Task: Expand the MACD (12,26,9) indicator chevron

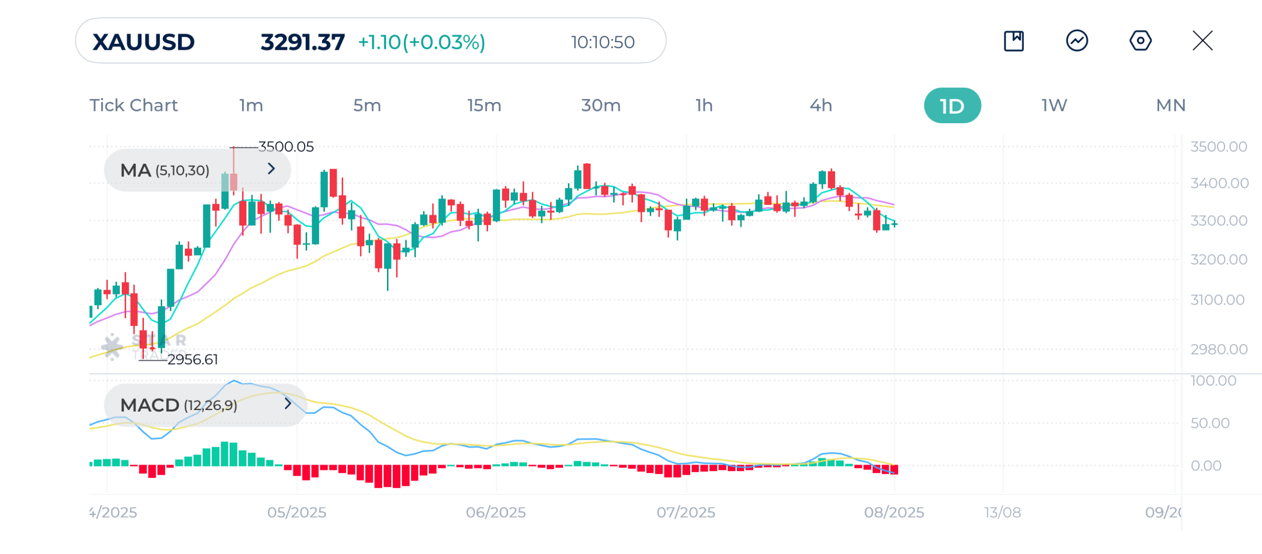Action: 288,404
